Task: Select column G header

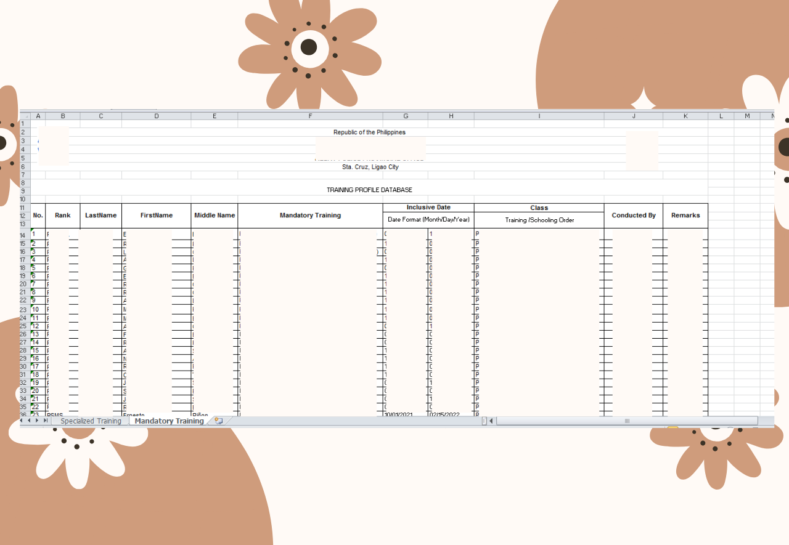Action: [x=406, y=116]
